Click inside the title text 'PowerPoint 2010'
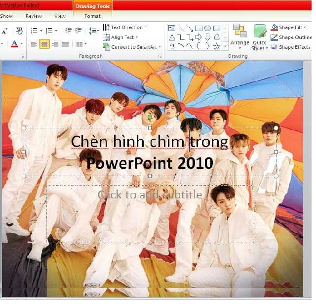Screen dimensions: 316x304 coord(150,163)
